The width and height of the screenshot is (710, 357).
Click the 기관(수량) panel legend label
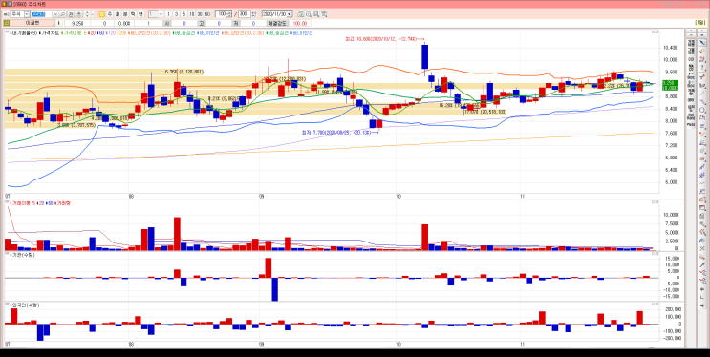pos(22,255)
